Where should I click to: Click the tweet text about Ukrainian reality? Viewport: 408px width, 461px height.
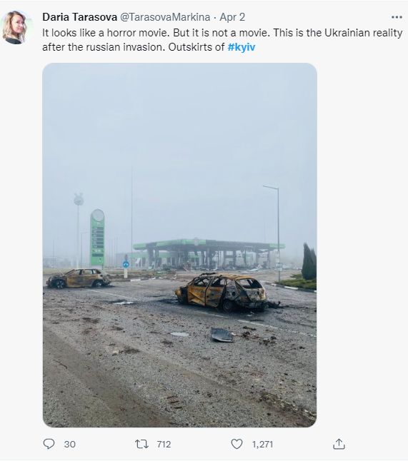(222, 40)
